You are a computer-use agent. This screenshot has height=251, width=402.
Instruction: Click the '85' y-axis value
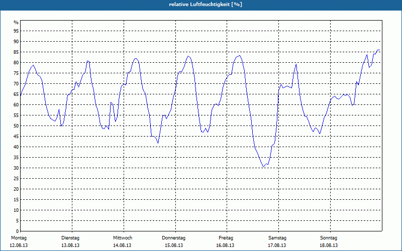[16, 52]
